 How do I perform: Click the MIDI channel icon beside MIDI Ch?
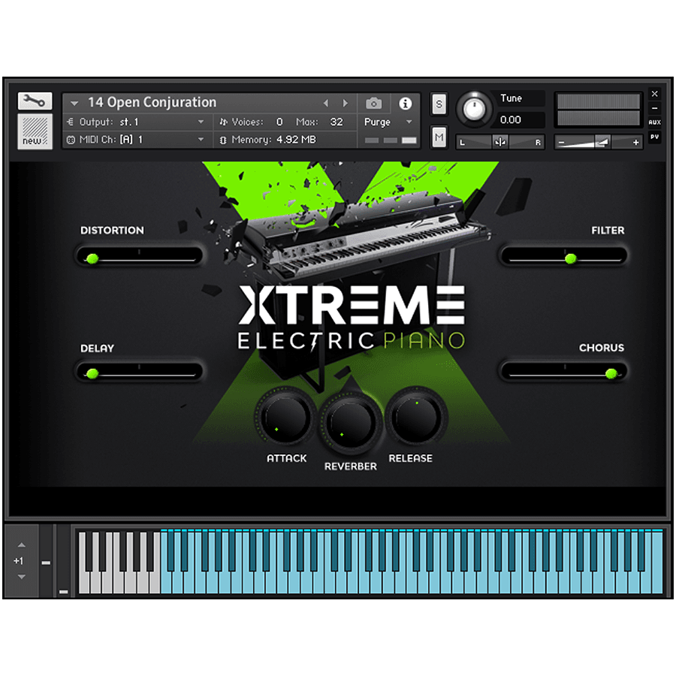(72, 139)
